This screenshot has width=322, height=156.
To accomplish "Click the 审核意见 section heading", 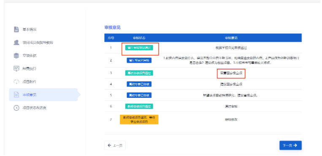I will point(113,27).
